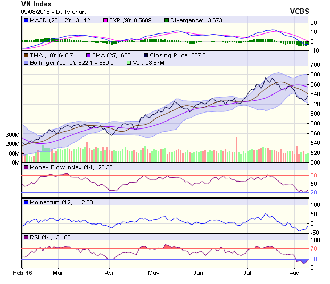Image resolution: width=330 pixels, height=284 pixels.
Task: Select the Momentum (12) legend square
Action: (26, 202)
